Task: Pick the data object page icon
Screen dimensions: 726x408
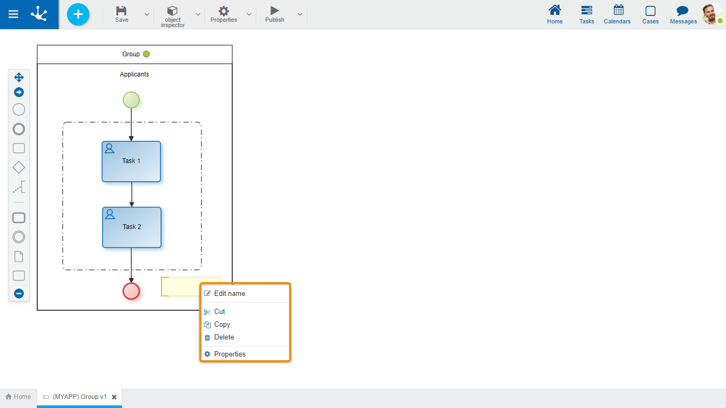Action: click(19, 257)
